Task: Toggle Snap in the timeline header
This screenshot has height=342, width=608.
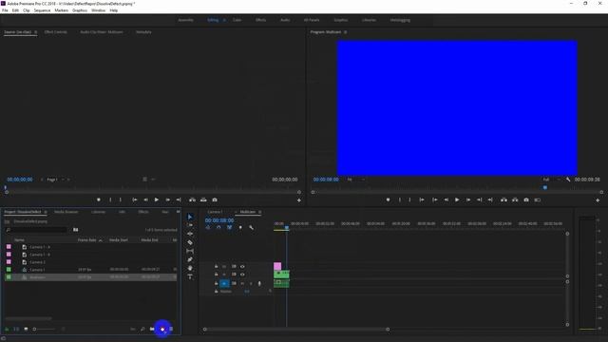Action: coord(218,228)
